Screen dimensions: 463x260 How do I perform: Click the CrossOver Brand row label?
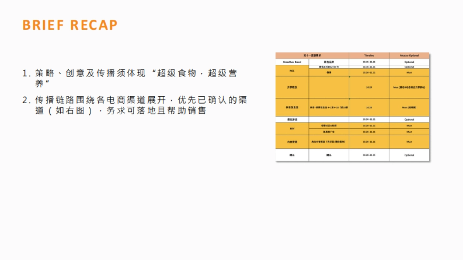coord(292,61)
